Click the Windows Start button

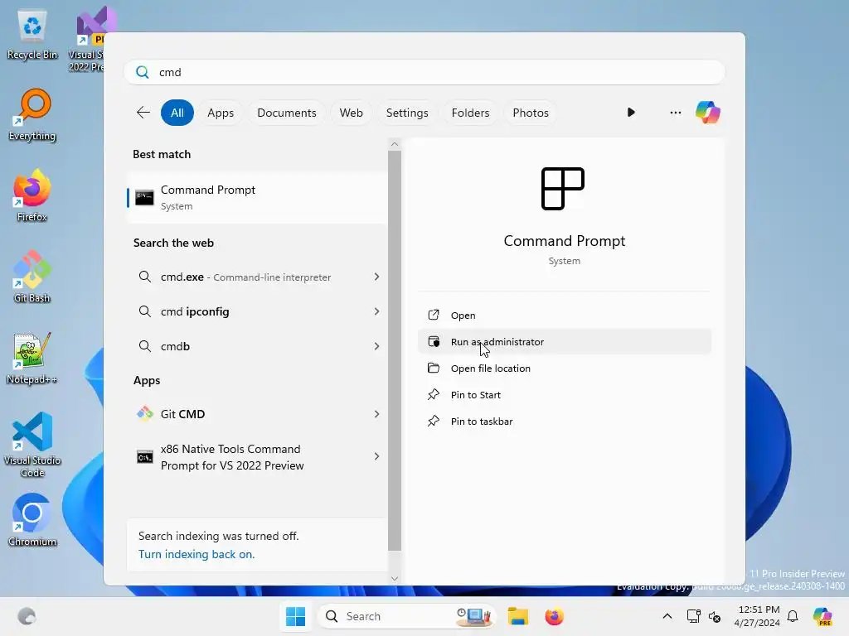click(296, 616)
